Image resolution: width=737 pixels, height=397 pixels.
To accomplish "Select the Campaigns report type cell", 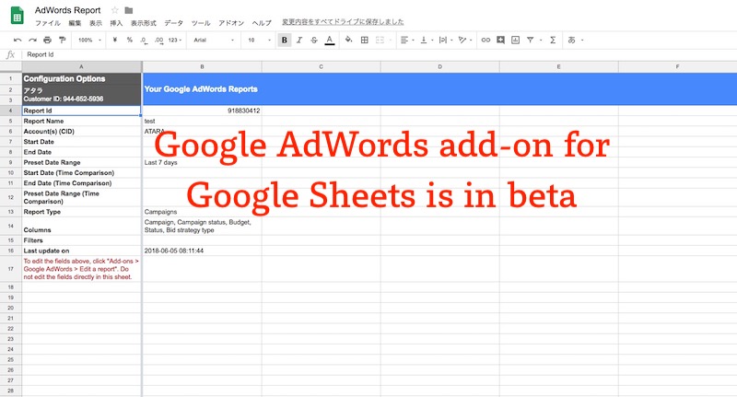I will [202, 212].
